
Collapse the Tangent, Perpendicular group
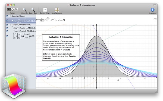pos(11,25)
